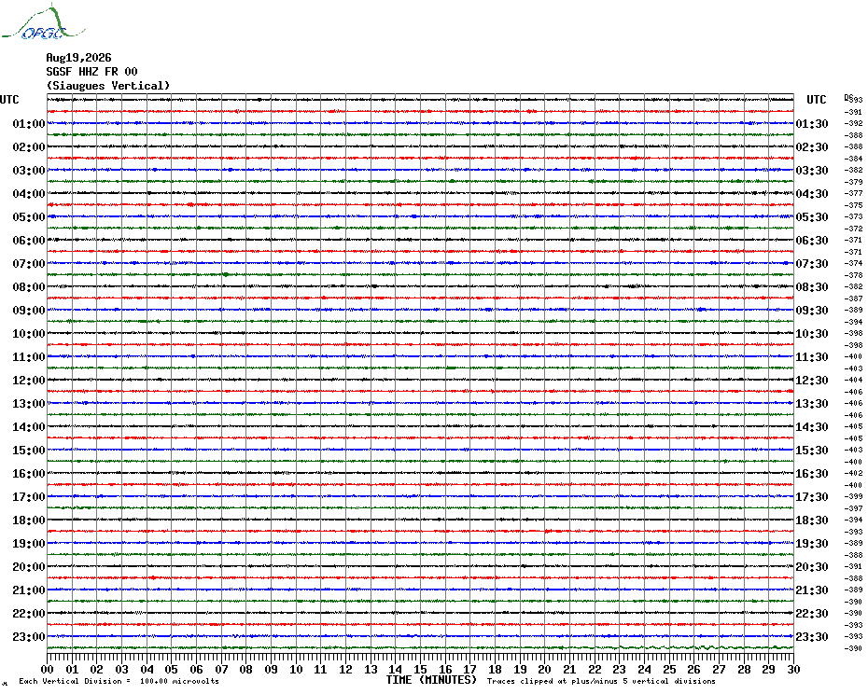Click the right UTC axis header
Viewport: 868px width, 694px height.
click(816, 100)
